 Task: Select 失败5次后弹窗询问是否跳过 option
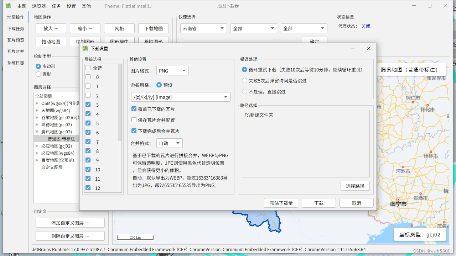(x=244, y=81)
